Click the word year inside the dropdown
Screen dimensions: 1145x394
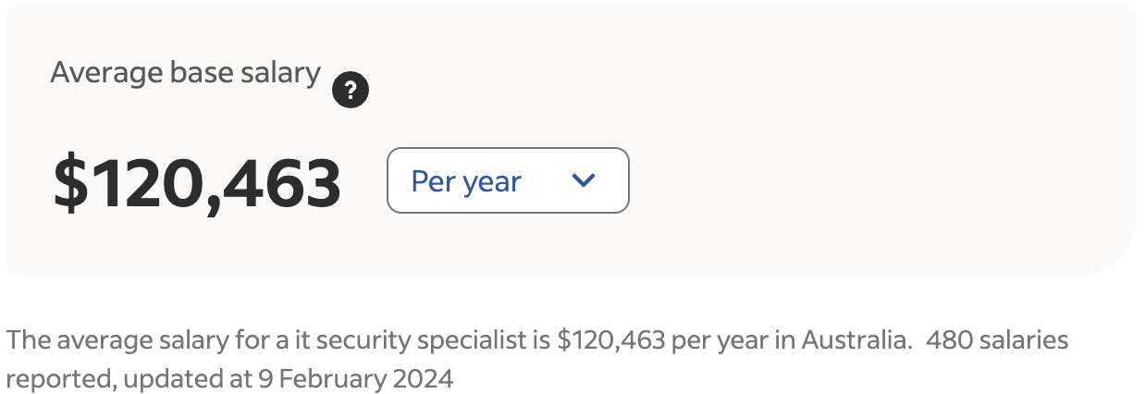[492, 182]
